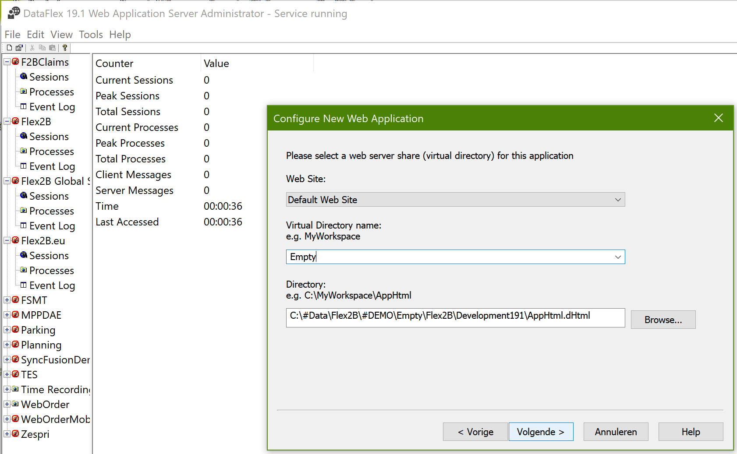The image size is (737, 454).
Task: Click the Sessions icon under F2BClaims
Action: point(24,77)
